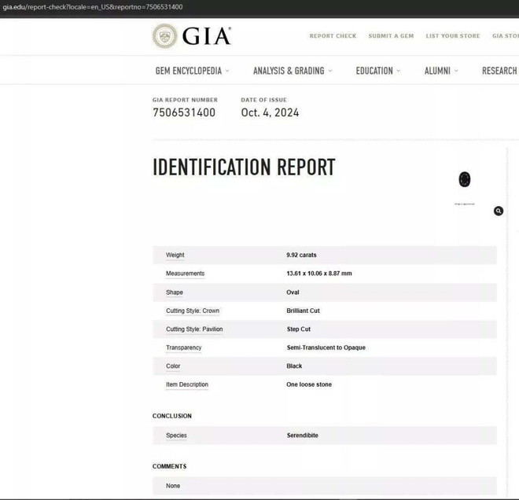Select the Serendibite species value
The image size is (519, 500).
[x=303, y=436]
